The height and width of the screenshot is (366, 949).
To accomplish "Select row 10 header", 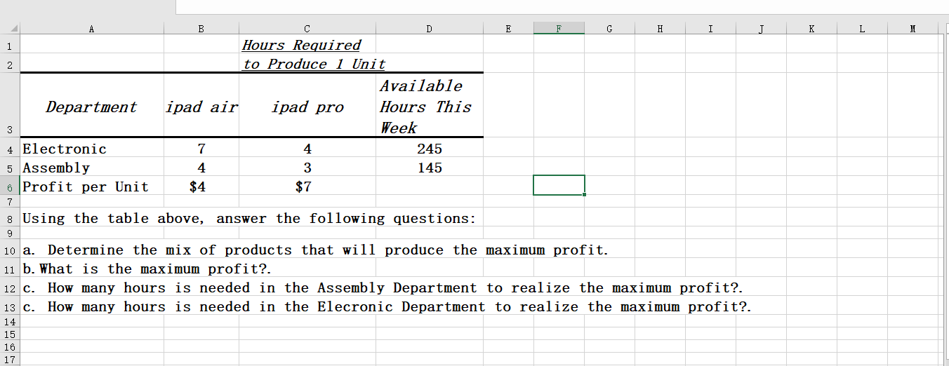I will pyautogui.click(x=11, y=250).
